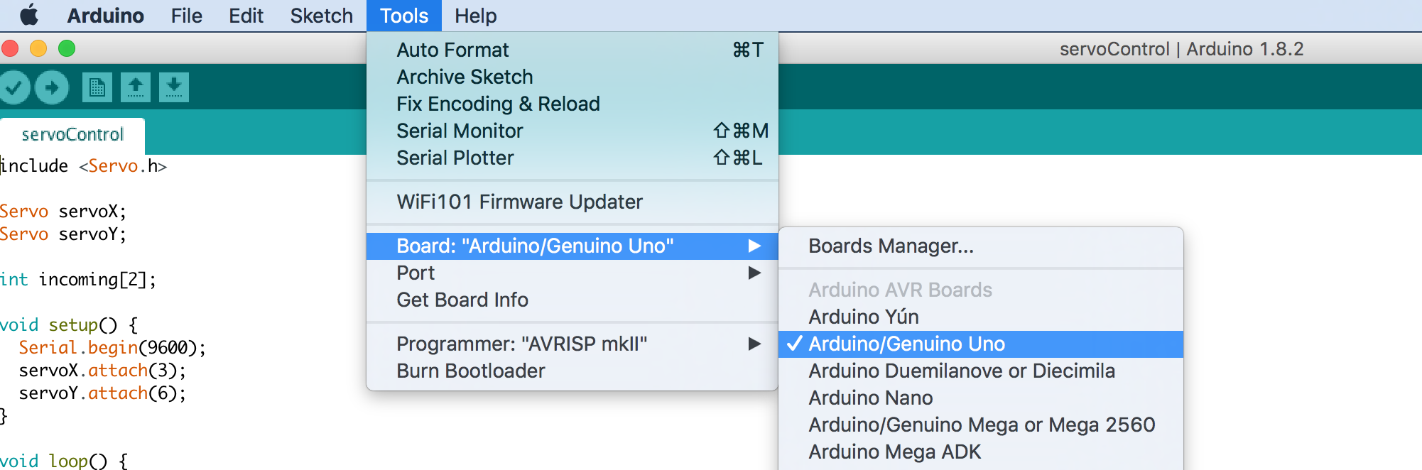Click Burn Bootloader
1422x470 pixels.
coord(470,371)
